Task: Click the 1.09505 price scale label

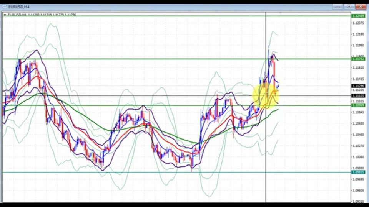Action: pos(358,191)
